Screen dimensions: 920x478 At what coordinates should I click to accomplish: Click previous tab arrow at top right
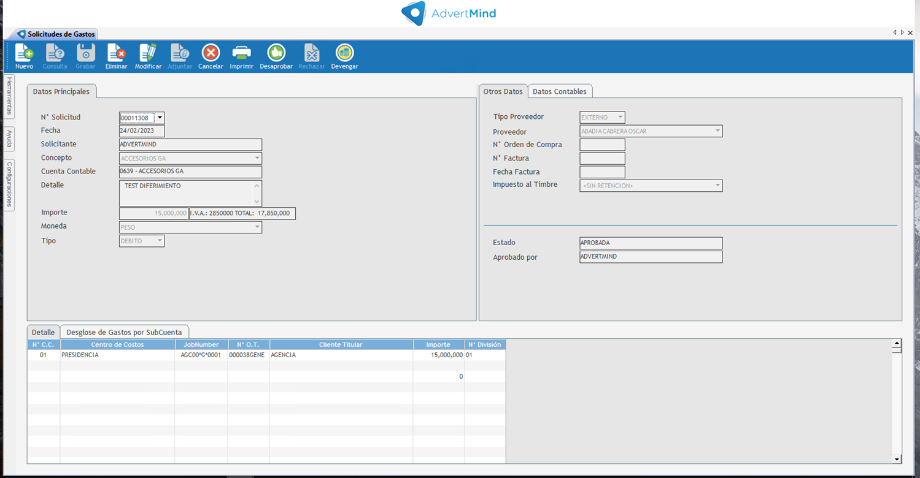tap(895, 32)
